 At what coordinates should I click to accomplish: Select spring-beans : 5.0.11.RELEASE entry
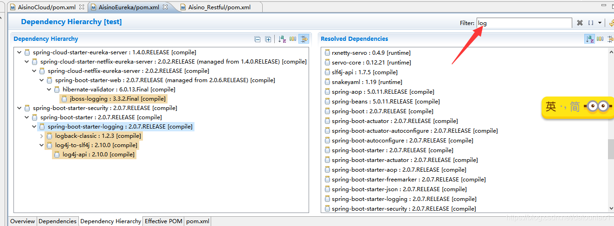382,102
